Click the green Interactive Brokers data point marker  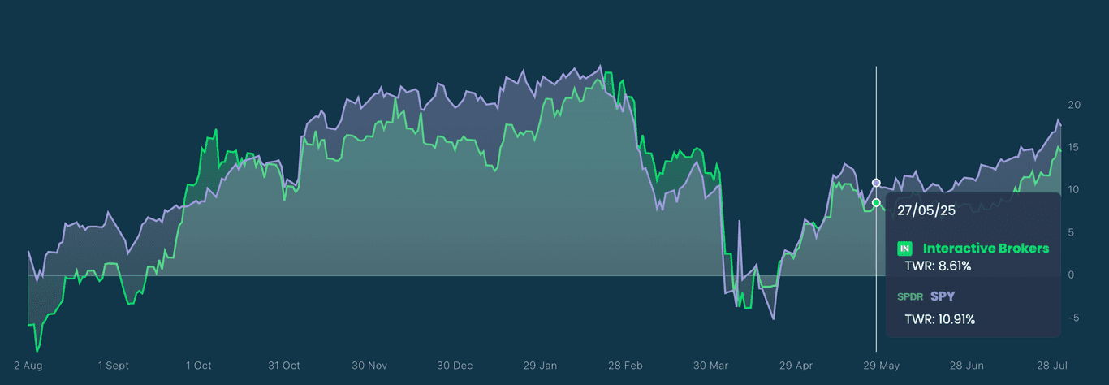[x=876, y=202]
